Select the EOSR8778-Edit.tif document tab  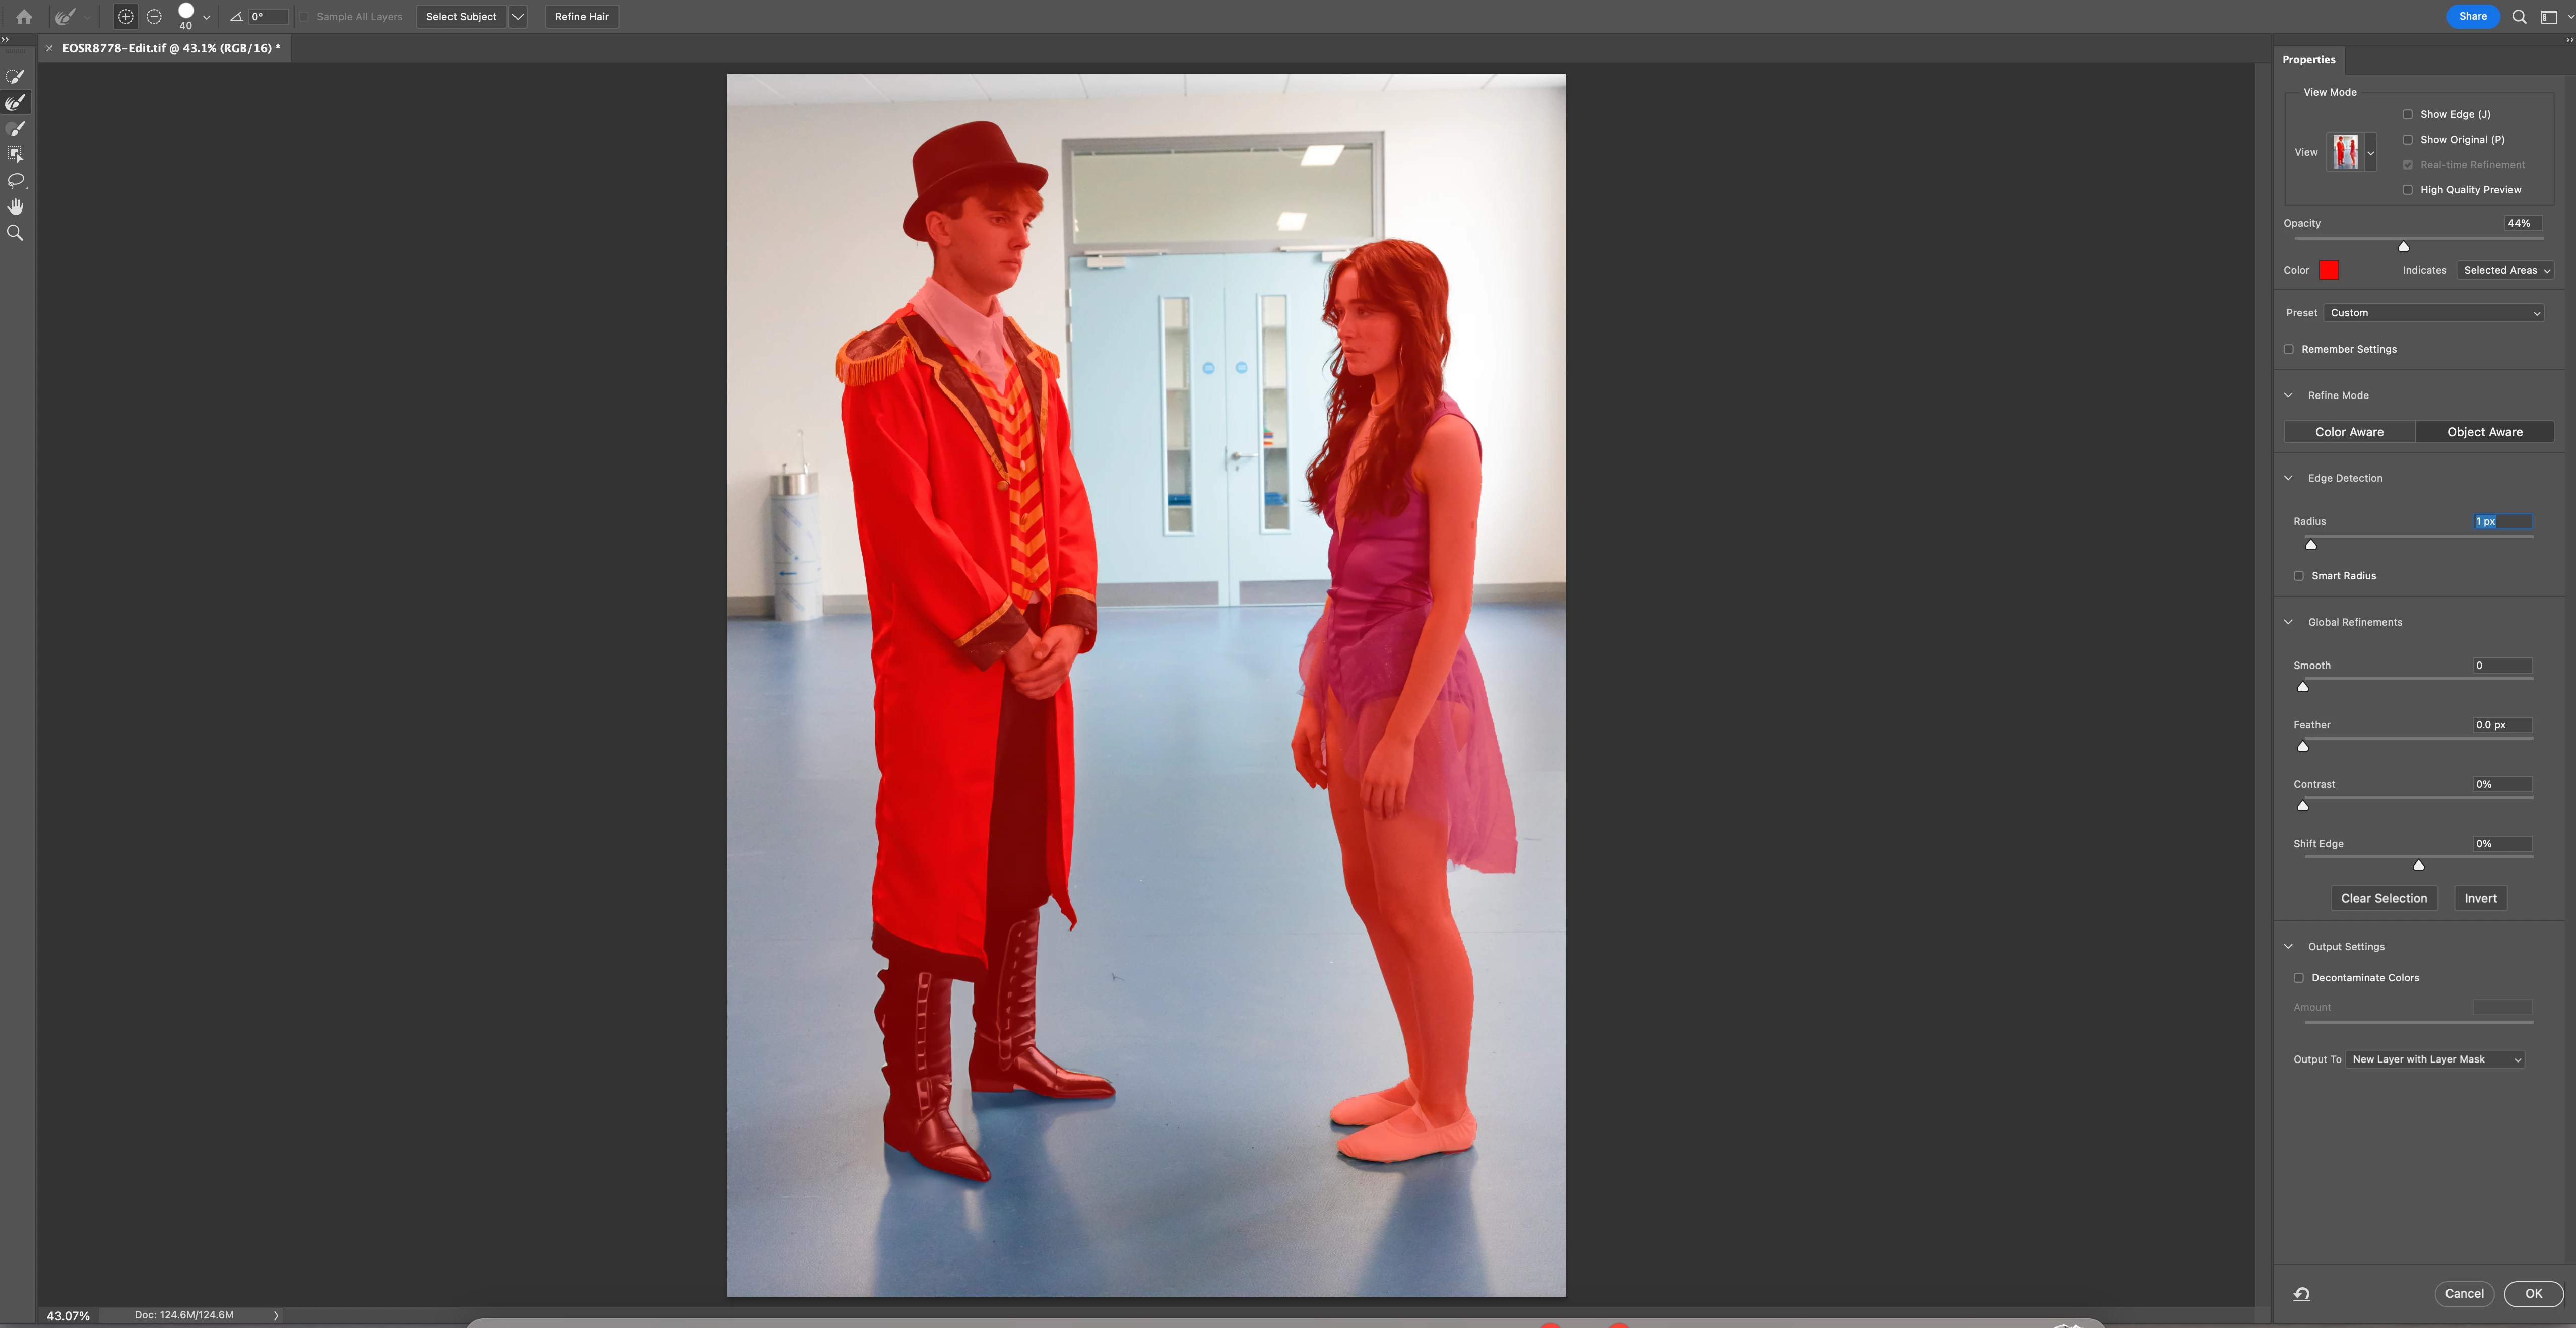[170, 48]
